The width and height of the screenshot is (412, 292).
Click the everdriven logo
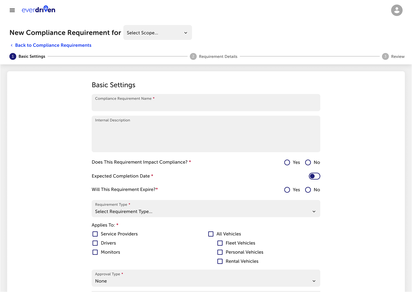point(38,9)
